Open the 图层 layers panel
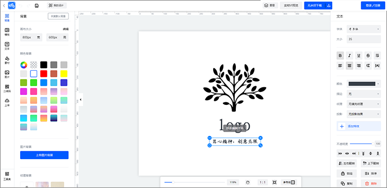This screenshot has height=188, width=387. pos(270,6)
